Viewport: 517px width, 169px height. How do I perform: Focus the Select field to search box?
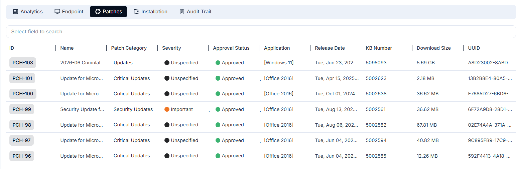(261, 32)
